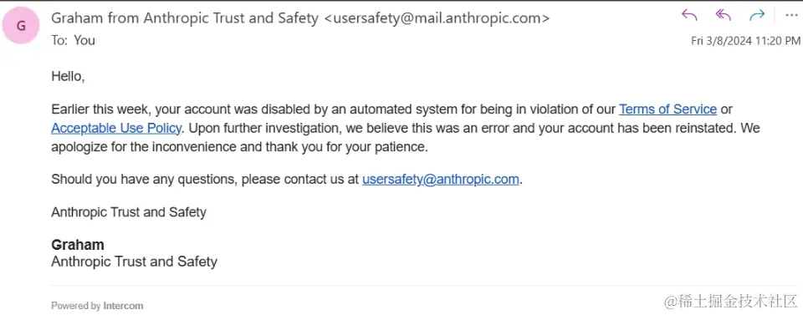Click "Anthropic Trust and Safety" below bold Graham
The height and width of the screenshot is (315, 803).
click(x=134, y=262)
